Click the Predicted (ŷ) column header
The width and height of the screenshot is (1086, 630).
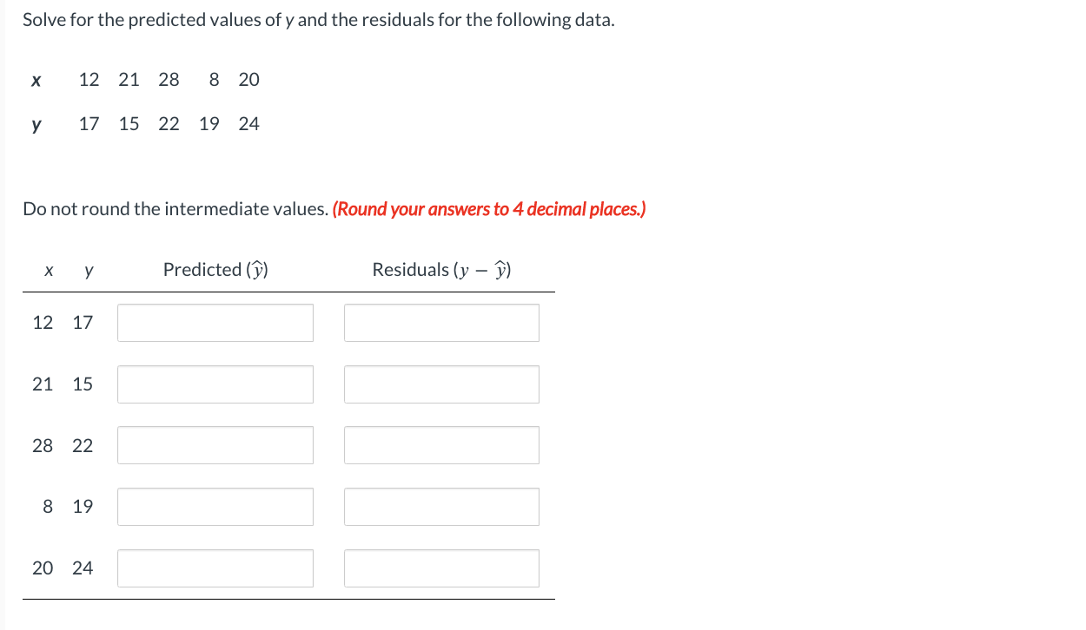pyautogui.click(x=215, y=269)
